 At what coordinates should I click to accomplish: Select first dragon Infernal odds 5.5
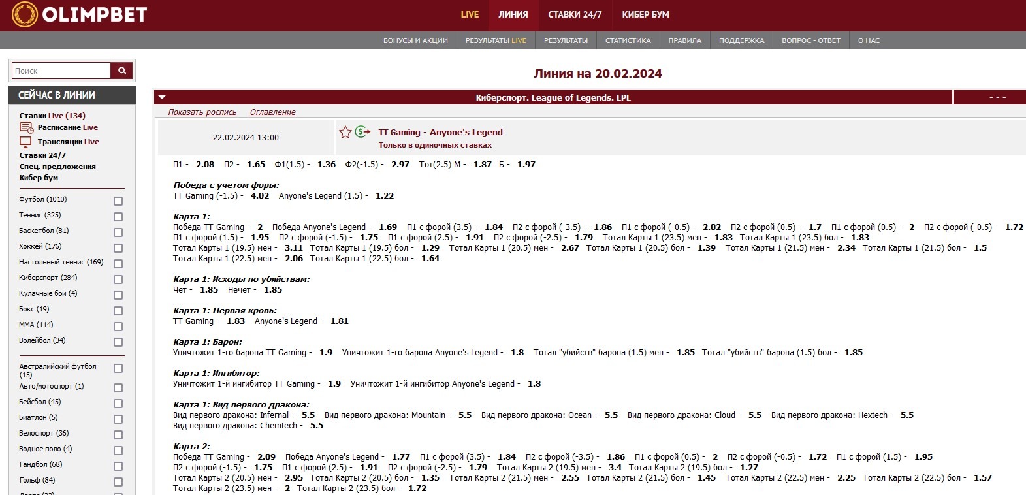(308, 415)
